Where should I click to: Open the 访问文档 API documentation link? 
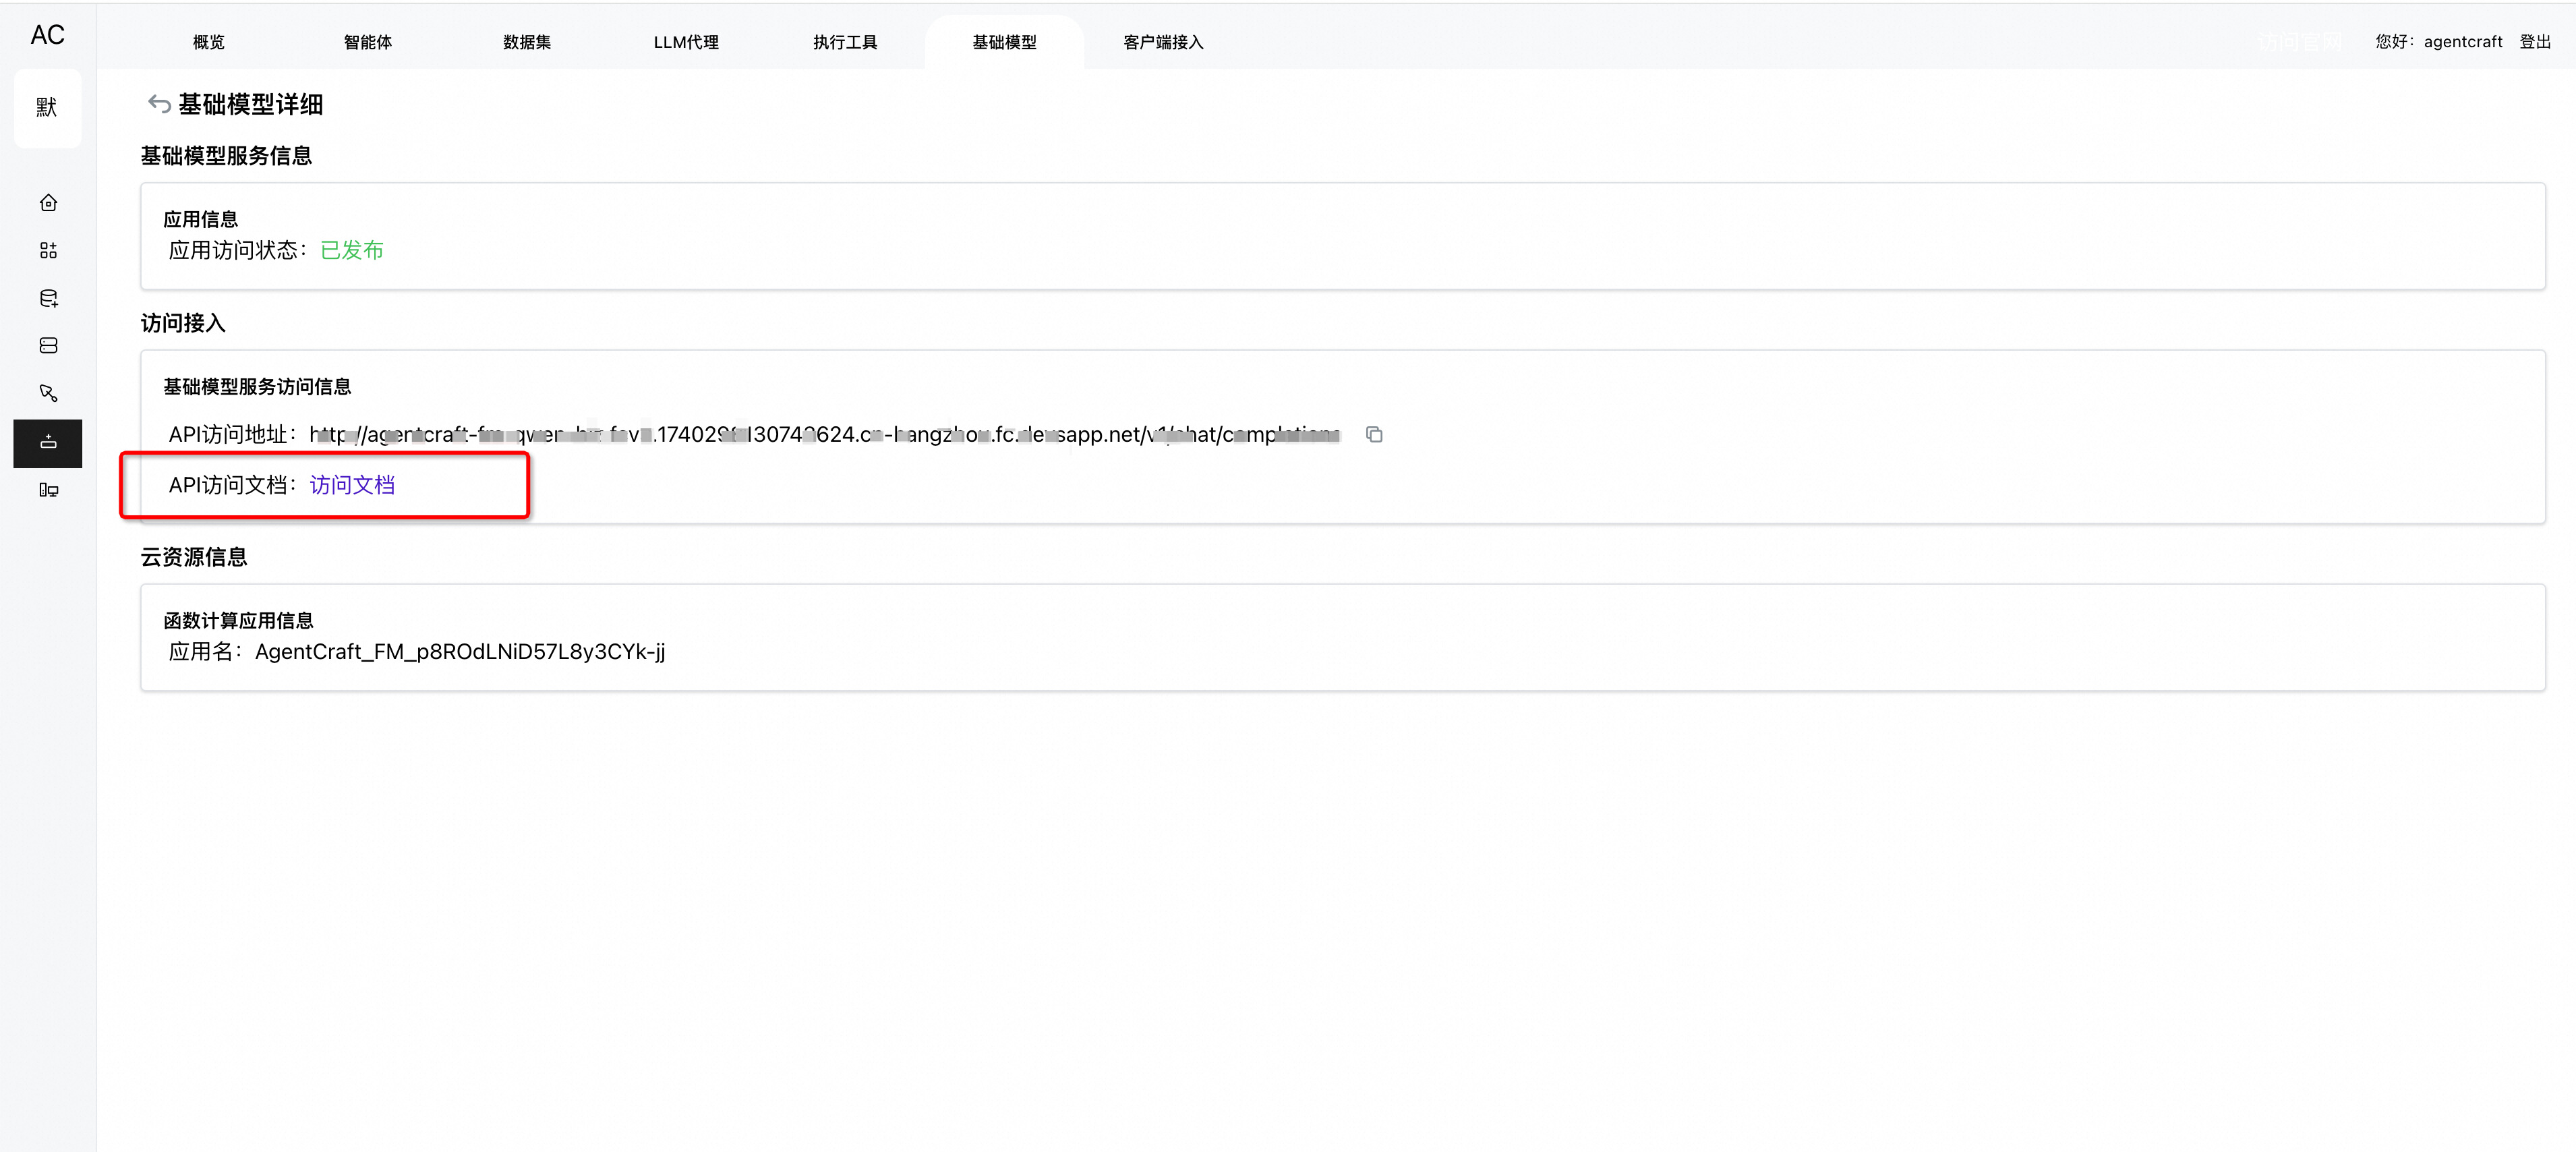point(352,485)
